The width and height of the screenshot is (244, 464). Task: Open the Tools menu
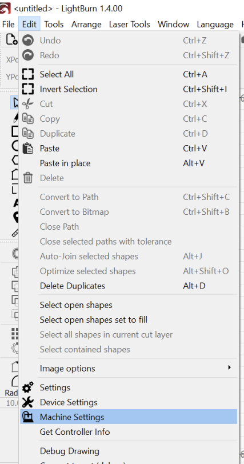(54, 24)
